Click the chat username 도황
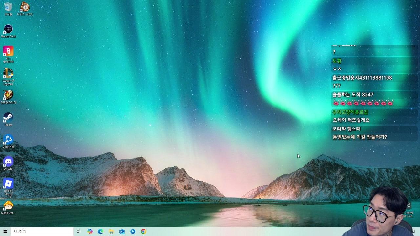This screenshot has width=420, height=236. 337,61
